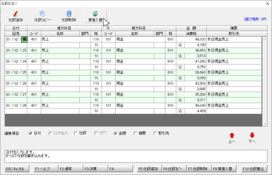The height and width of the screenshot is (175, 272).
Task: Select date cell 20/02/28
Action: [x=16, y=106]
